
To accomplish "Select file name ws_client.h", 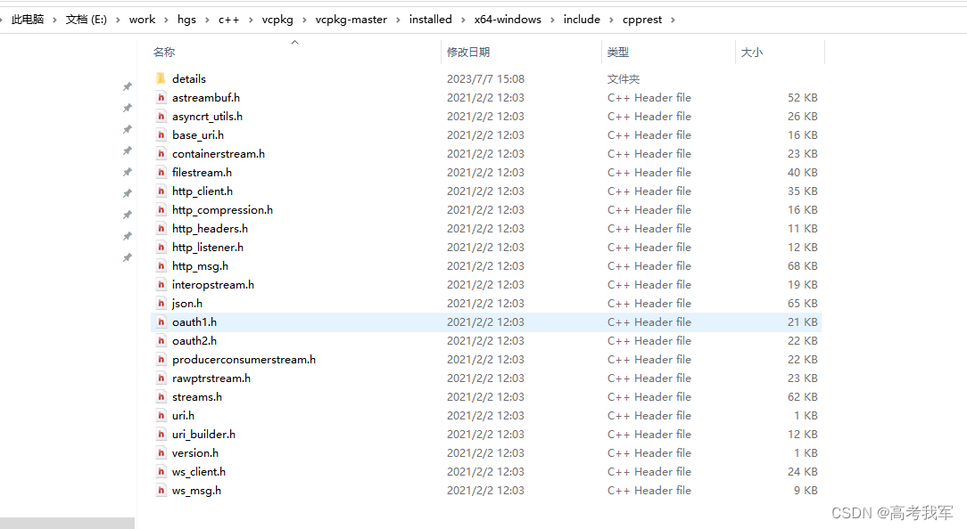I will point(199,471).
